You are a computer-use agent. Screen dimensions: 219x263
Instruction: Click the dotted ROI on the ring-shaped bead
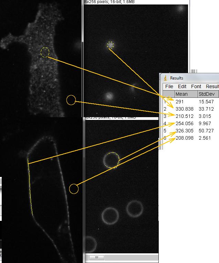pyautogui.click(x=111, y=160)
